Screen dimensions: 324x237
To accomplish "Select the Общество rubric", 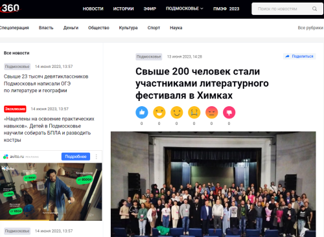I will coord(98,28).
